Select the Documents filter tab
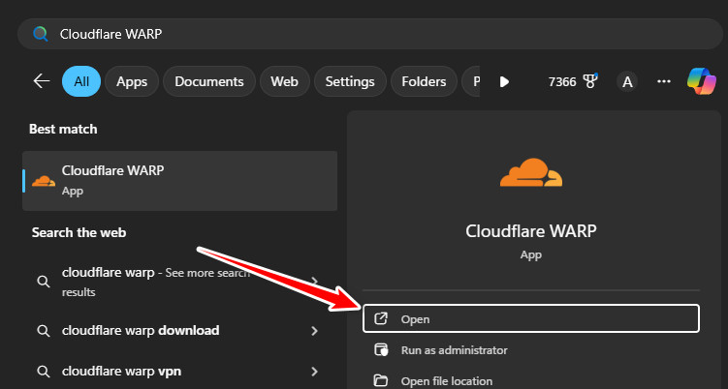This screenshot has height=389, width=728. pos(209,82)
